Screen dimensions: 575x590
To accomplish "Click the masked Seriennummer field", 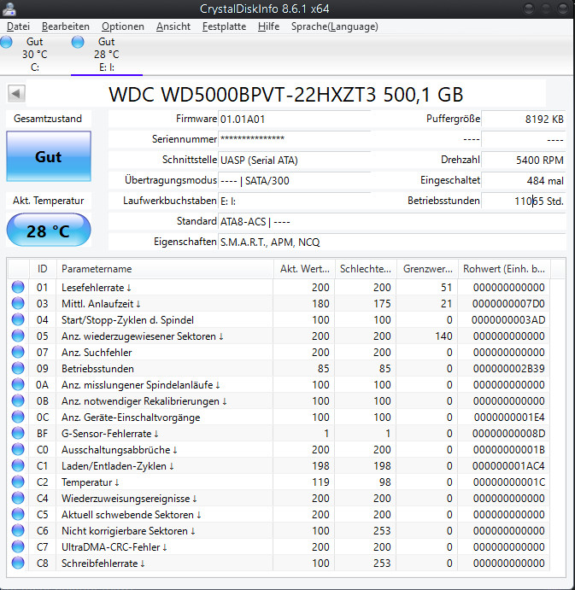I will tap(295, 139).
